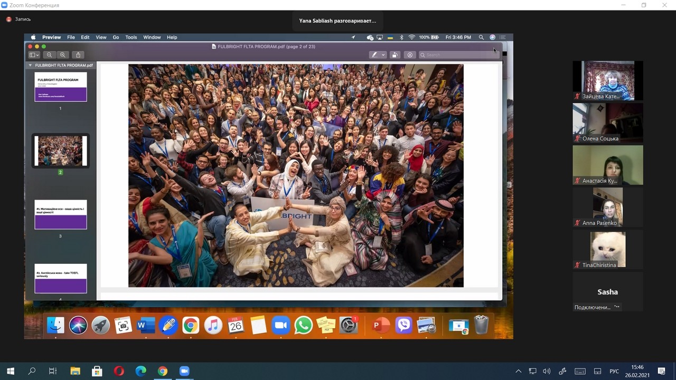Screen dimensions: 676x380
Task: Select page 3 thumbnail in the sidebar
Action: (61, 214)
